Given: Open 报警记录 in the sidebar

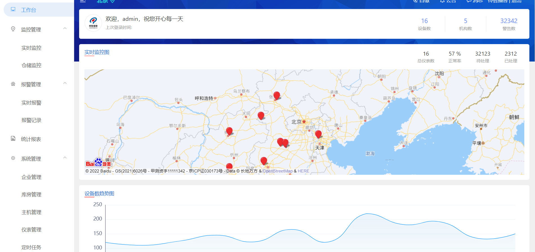Looking at the screenshot, I should [x=31, y=120].
